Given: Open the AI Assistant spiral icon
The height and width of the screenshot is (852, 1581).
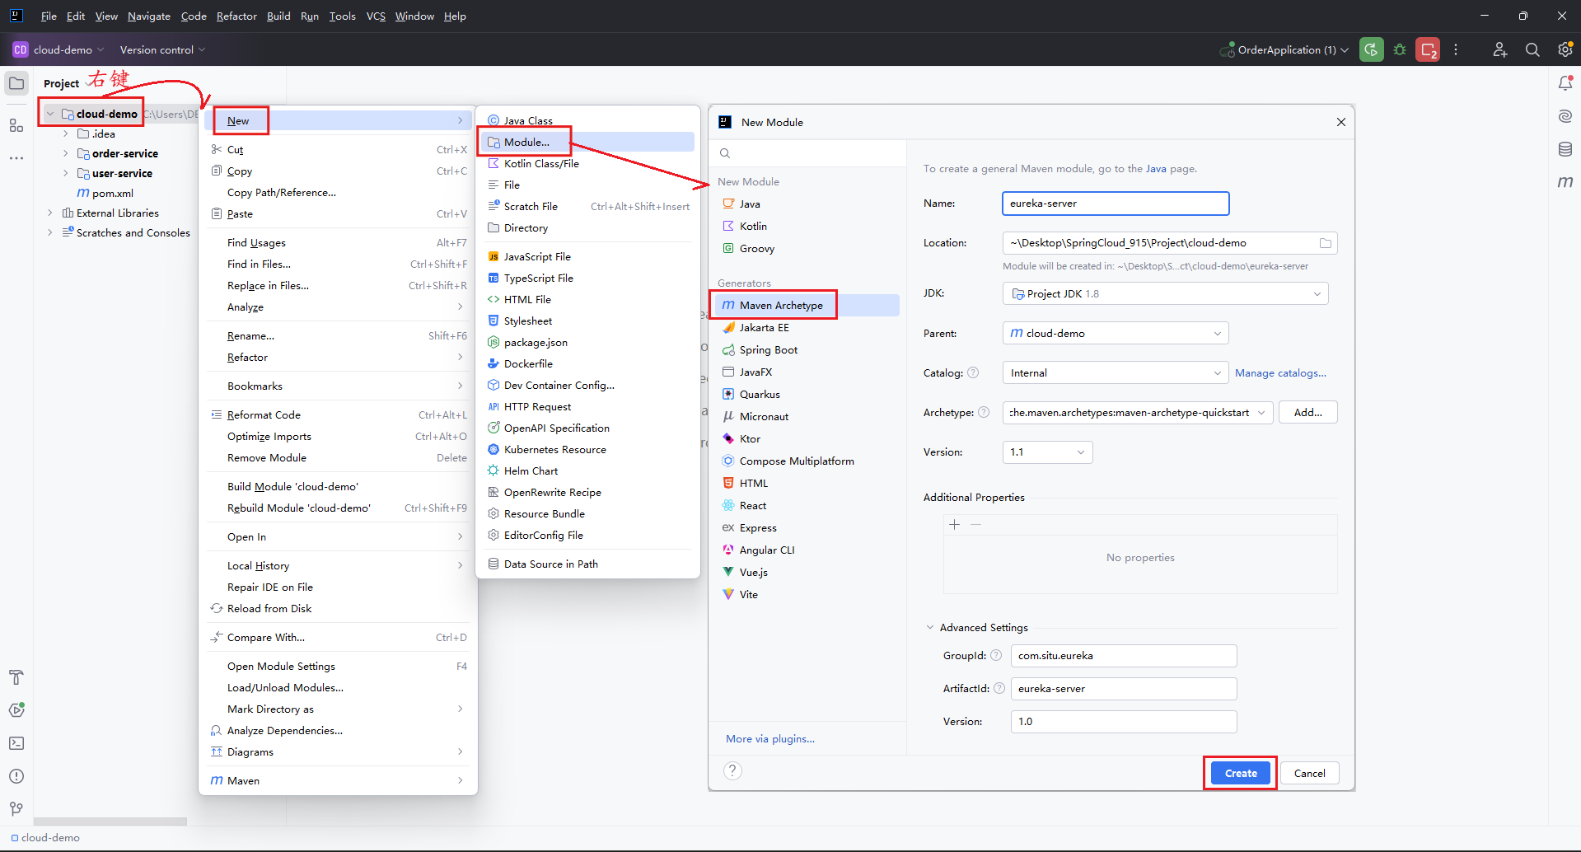Looking at the screenshot, I should click(x=1565, y=116).
